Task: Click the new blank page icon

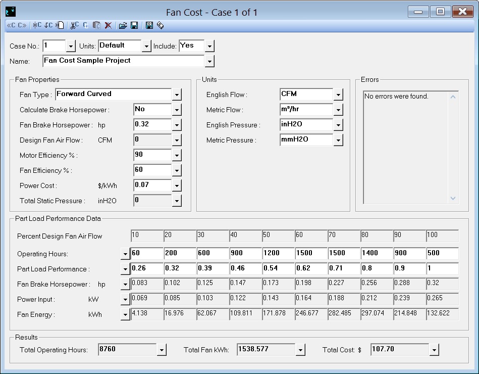Action: click(60, 25)
